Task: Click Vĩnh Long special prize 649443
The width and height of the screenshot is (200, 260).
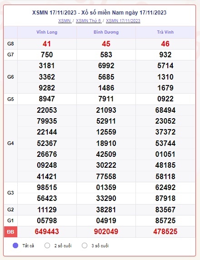Action: point(47,231)
